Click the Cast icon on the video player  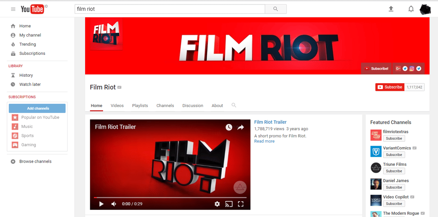[229, 204]
